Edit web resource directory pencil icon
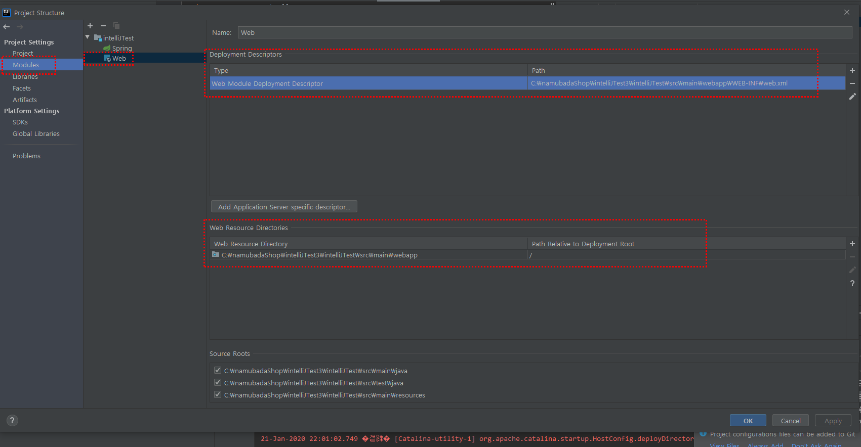Image resolution: width=861 pixels, height=447 pixels. (852, 270)
